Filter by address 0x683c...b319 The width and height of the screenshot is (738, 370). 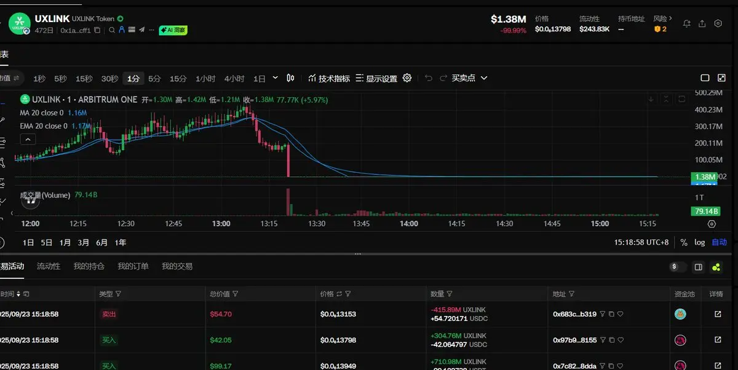(x=603, y=313)
